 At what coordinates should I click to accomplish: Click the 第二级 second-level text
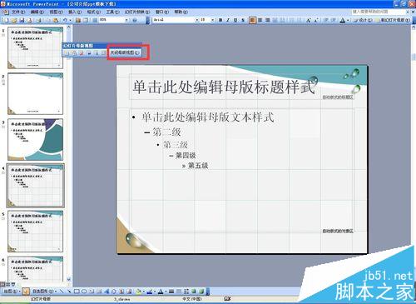click(166, 132)
